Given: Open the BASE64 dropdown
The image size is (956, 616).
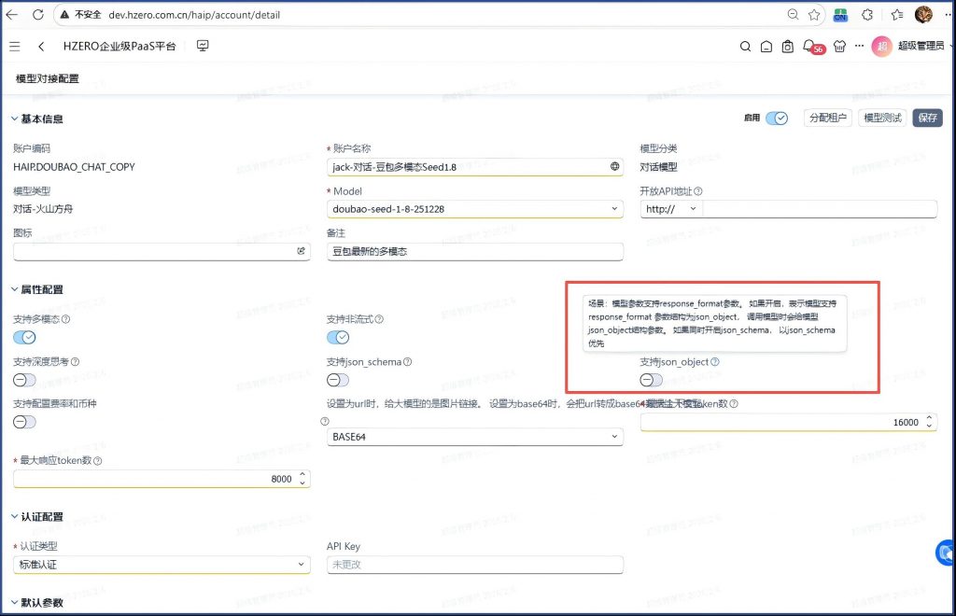Looking at the screenshot, I should [475, 437].
